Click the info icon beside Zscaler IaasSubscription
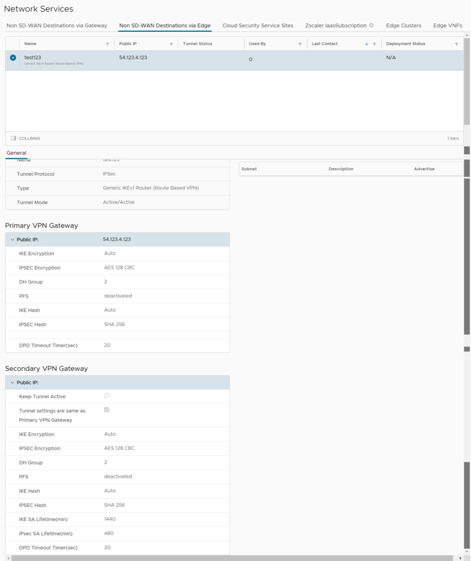 (x=372, y=25)
